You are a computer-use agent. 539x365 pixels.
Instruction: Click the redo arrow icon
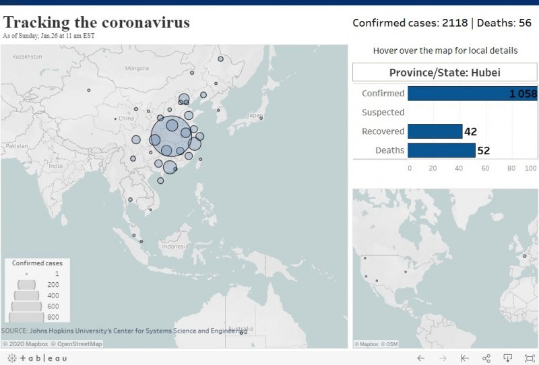click(443, 358)
